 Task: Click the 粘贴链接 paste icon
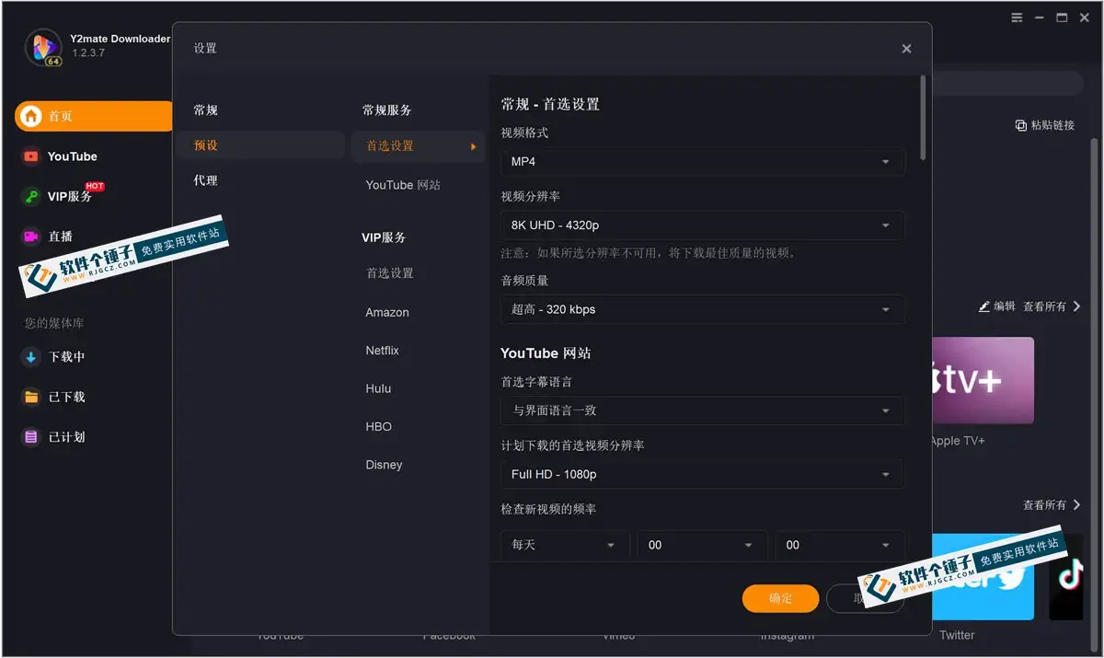pyautogui.click(x=1021, y=125)
